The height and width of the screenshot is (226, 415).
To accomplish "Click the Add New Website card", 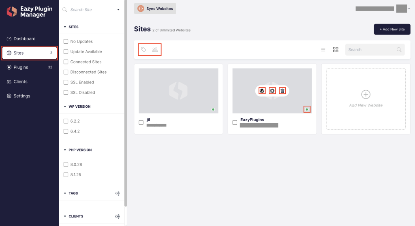I will click(x=366, y=99).
